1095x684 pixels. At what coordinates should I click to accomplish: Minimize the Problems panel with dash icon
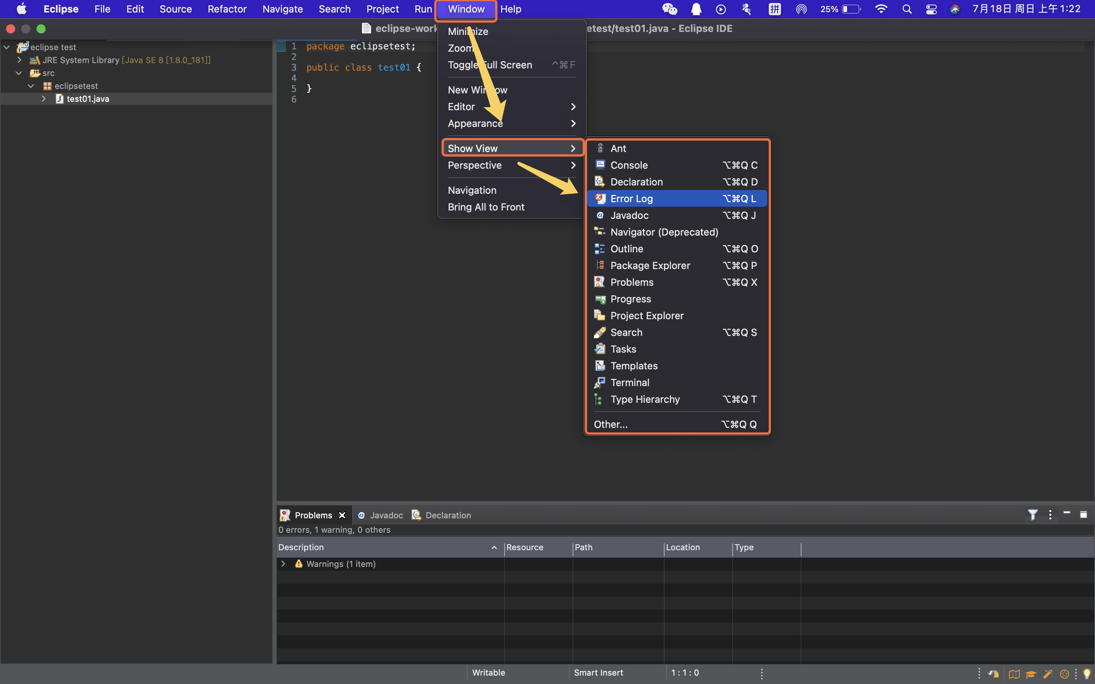1066,513
